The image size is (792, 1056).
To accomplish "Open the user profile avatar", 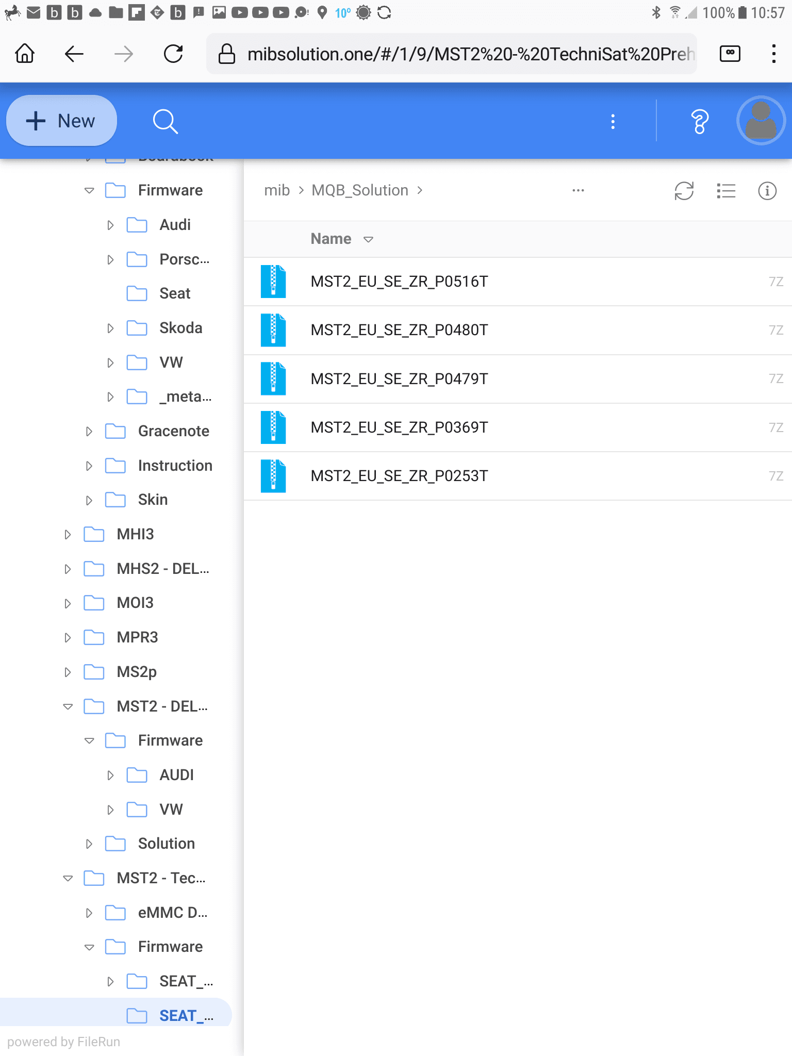I will [761, 121].
